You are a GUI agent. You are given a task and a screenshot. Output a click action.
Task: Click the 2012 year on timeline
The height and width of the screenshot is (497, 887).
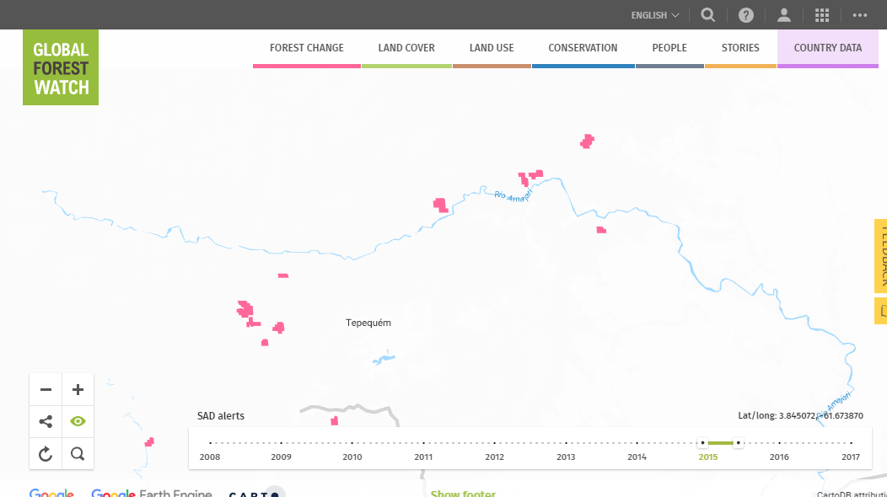(494, 457)
